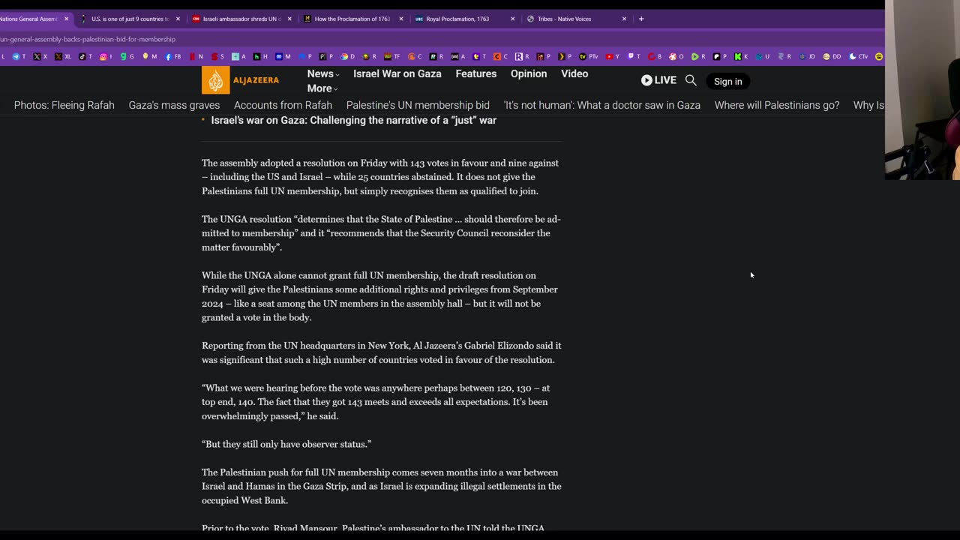
Task: Open the site search magnifier icon
Action: (691, 80)
